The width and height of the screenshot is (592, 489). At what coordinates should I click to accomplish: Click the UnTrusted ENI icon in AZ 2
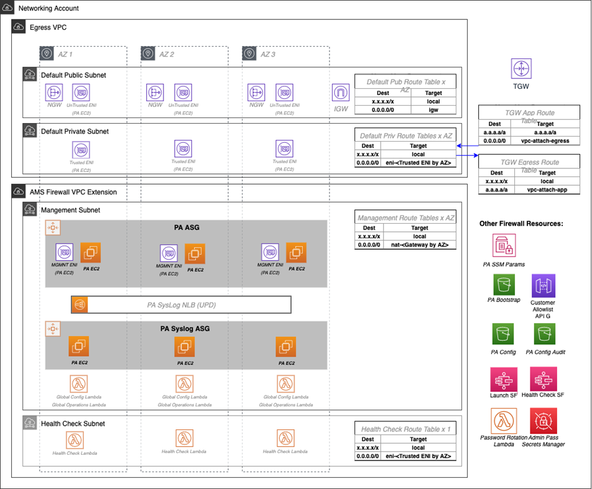[x=183, y=92]
